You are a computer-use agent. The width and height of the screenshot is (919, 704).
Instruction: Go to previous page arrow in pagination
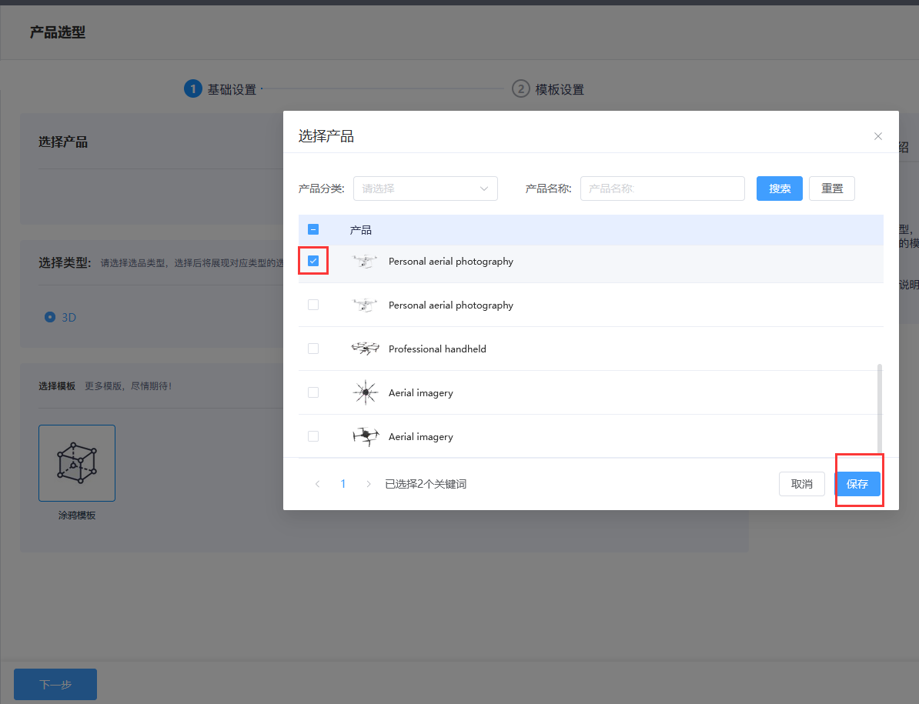click(317, 484)
